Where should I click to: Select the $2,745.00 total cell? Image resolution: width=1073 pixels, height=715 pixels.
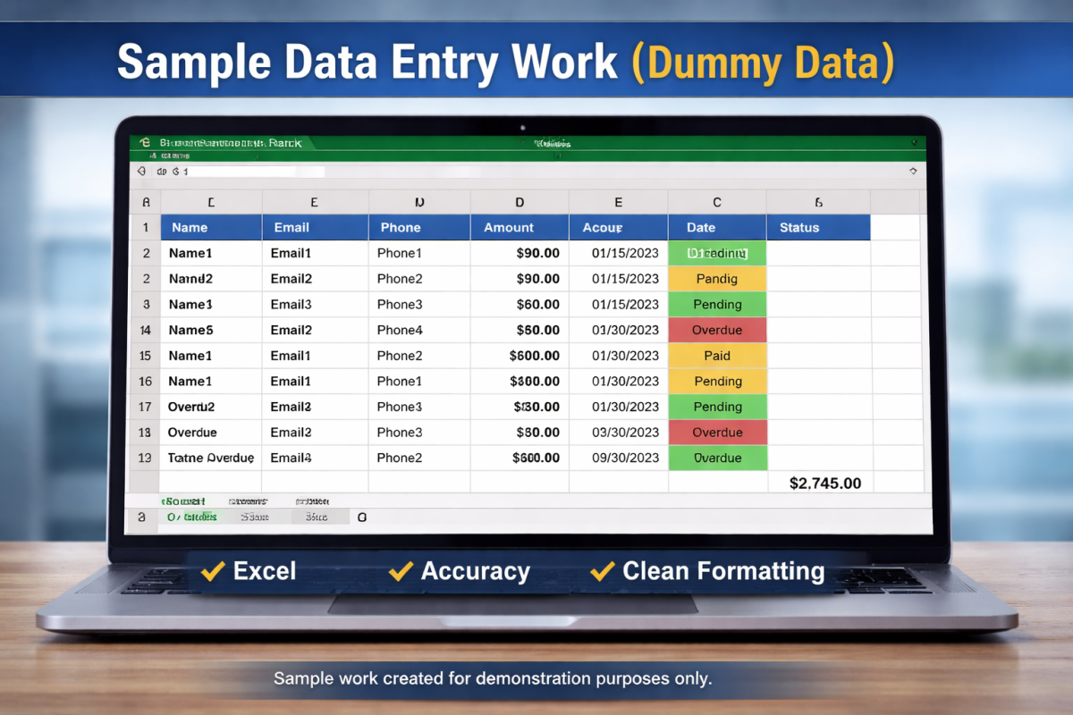(824, 484)
